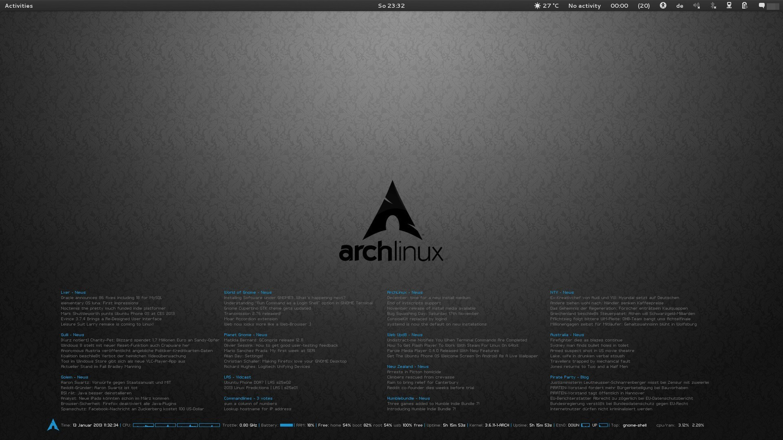Click 'Introducing Humble Indie Bundle 7!' headline
The image size is (783, 440).
421,409
